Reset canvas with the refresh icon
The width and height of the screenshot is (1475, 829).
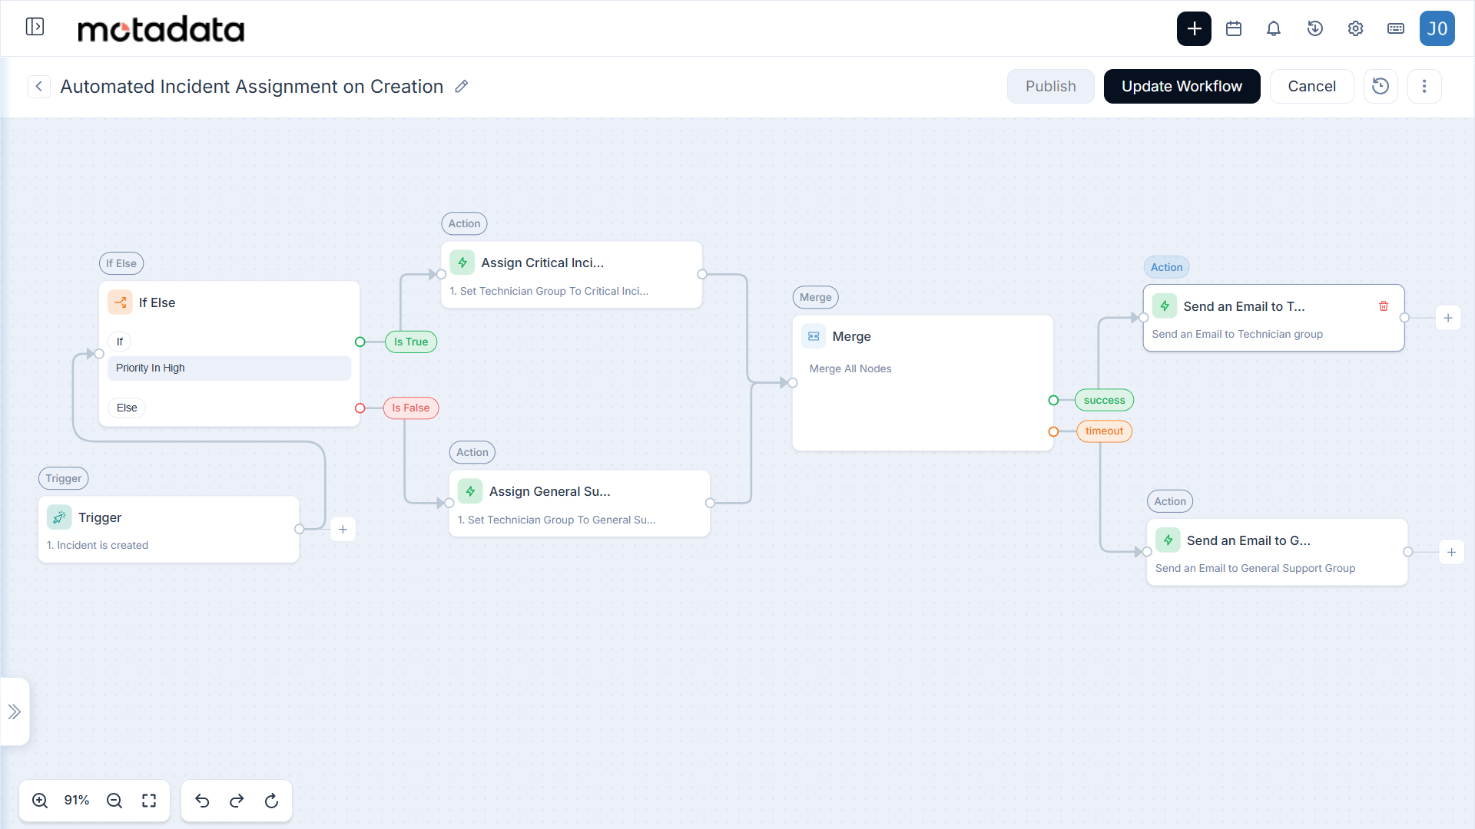tap(271, 801)
